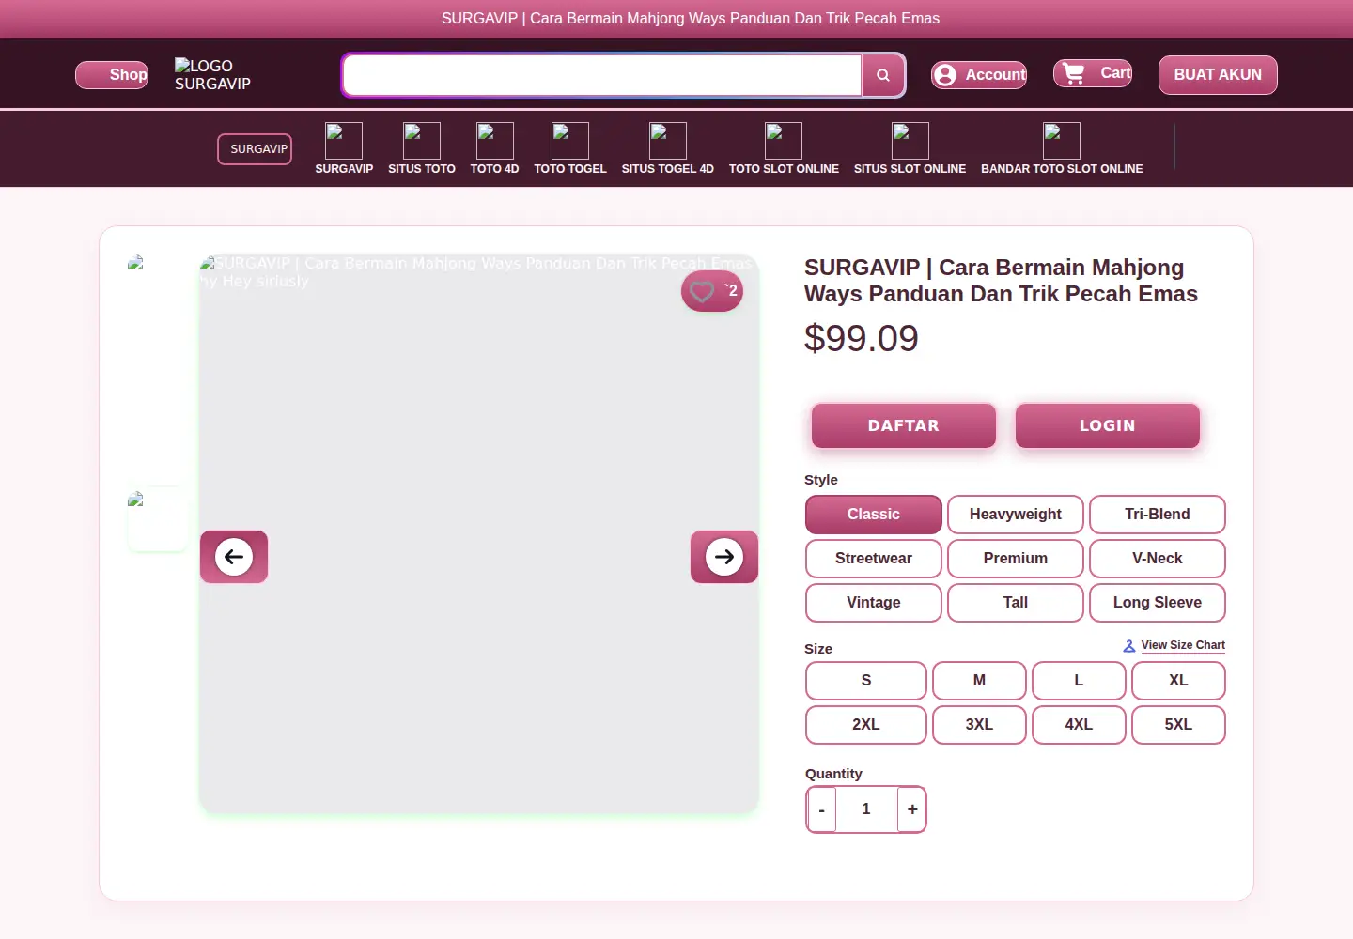The height and width of the screenshot is (939, 1353).
Task: Choose the Vintage style
Action: 874,603
